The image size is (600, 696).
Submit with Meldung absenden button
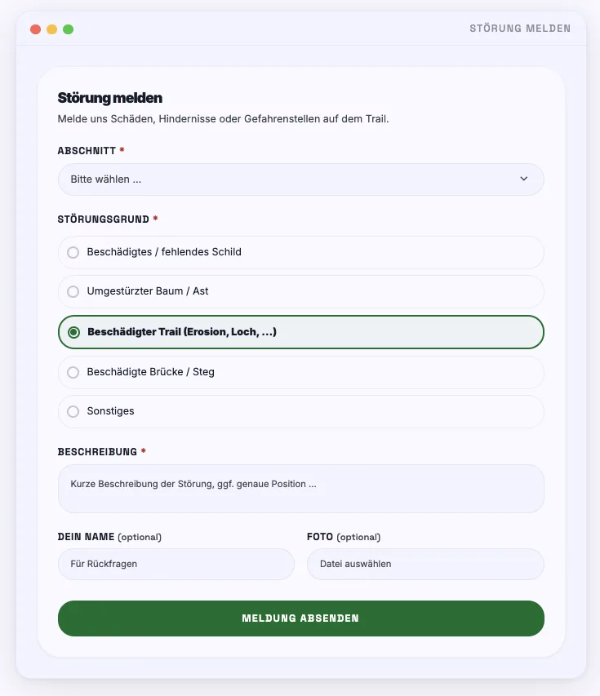(300, 618)
